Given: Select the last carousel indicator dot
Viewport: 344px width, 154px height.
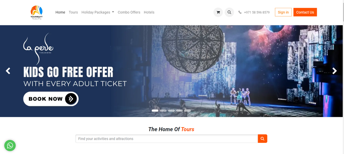Looking at the screenshot, I should click(x=187, y=110).
